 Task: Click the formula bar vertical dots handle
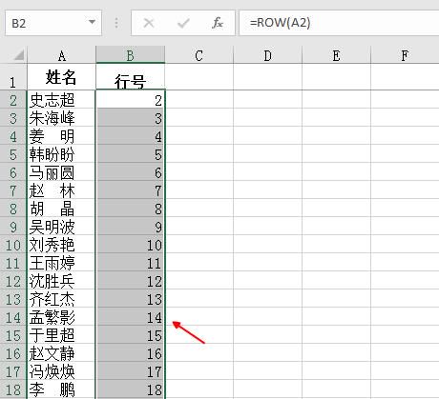[116, 23]
